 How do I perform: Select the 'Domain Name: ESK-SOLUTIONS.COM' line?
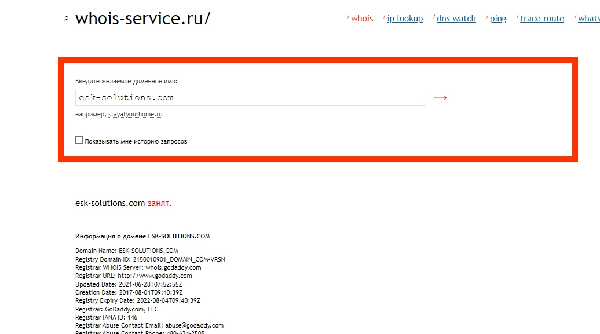(127, 251)
